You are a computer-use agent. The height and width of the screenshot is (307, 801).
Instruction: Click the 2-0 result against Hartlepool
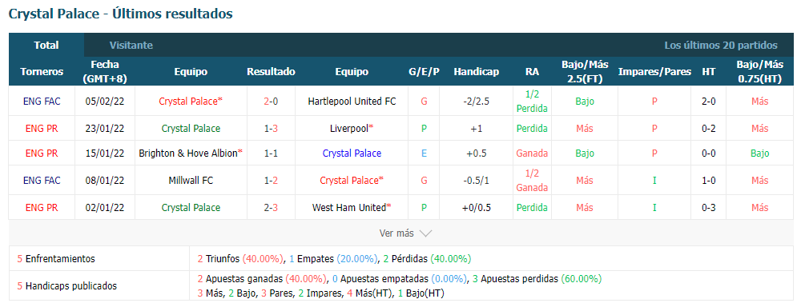271,101
